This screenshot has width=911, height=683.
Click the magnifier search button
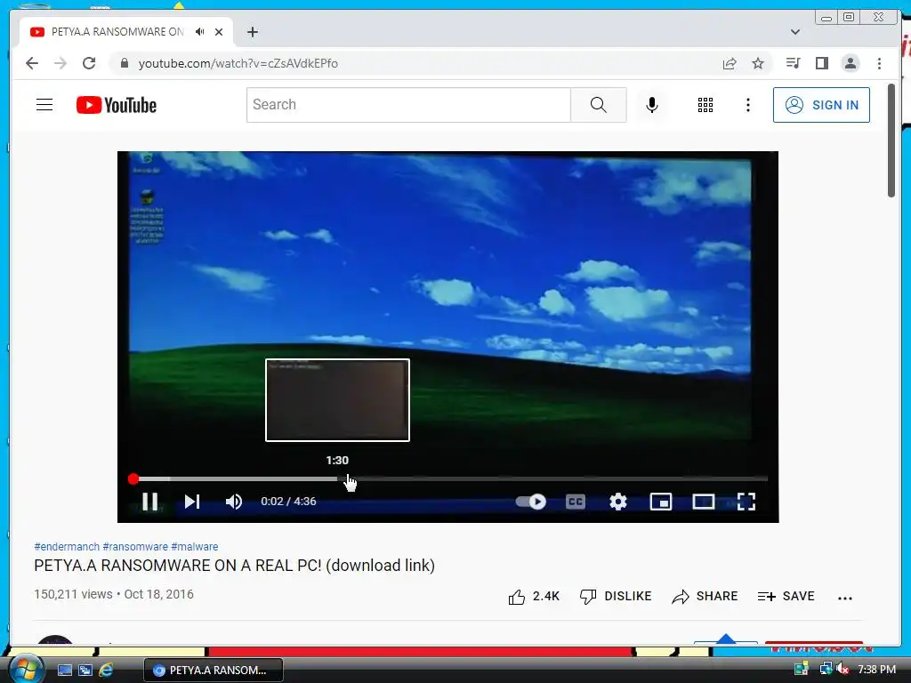point(599,105)
